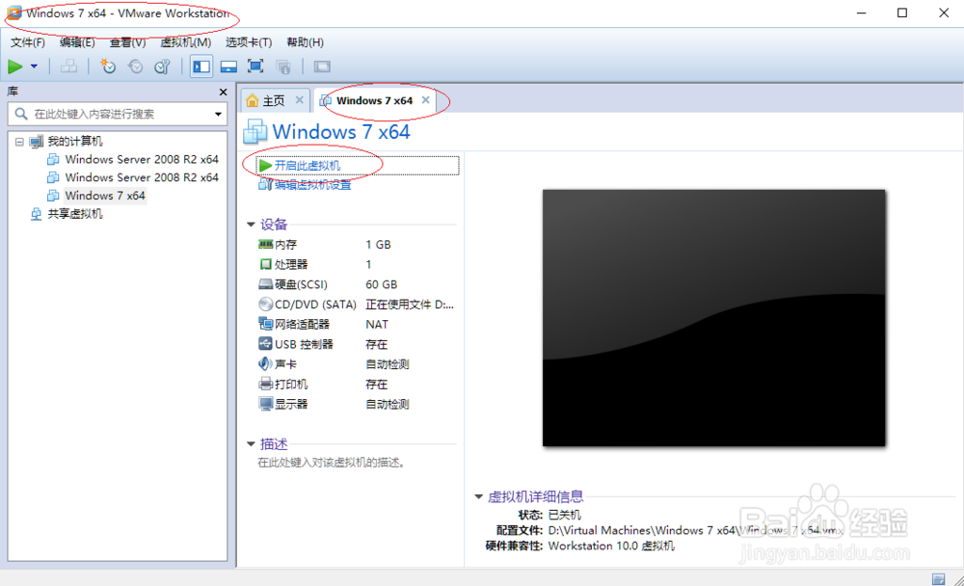Click the Unity mode toolbar icon
The image size is (964, 586).
click(x=285, y=67)
